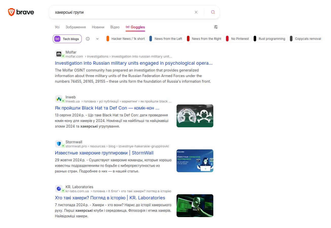
Task: Clear the search query with X icon
Action: tap(196, 12)
